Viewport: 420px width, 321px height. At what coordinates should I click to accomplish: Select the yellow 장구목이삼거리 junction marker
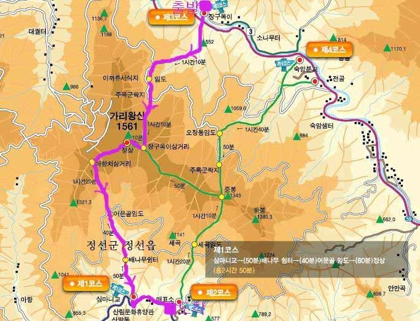pos(143,148)
